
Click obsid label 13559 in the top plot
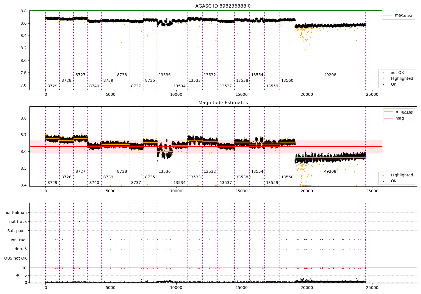(272, 86)
